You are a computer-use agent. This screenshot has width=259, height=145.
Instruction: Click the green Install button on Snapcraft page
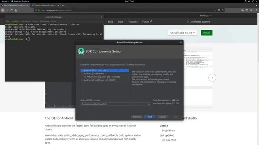[206, 33]
